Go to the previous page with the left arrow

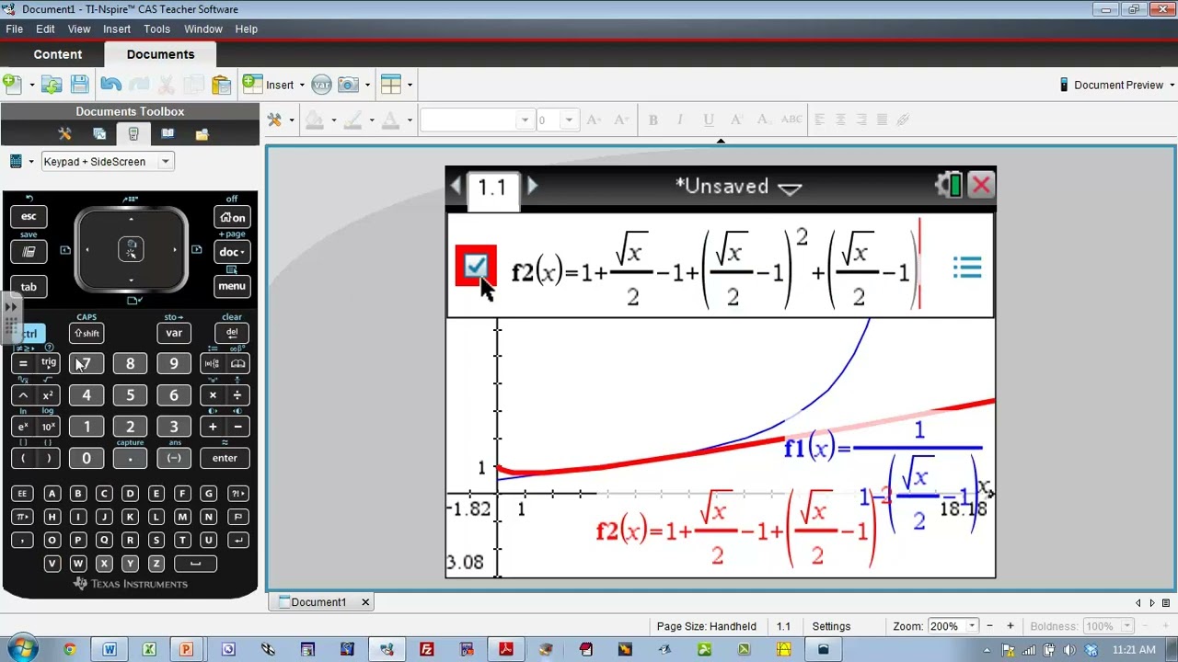(456, 186)
